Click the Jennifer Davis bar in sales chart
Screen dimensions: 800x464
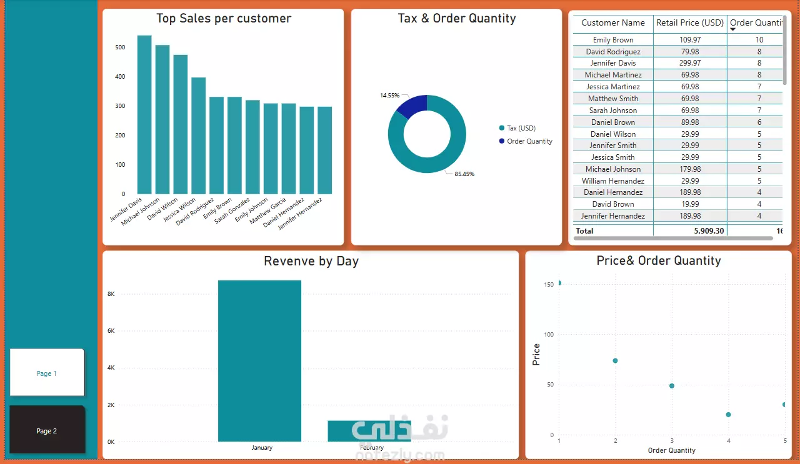(144, 115)
